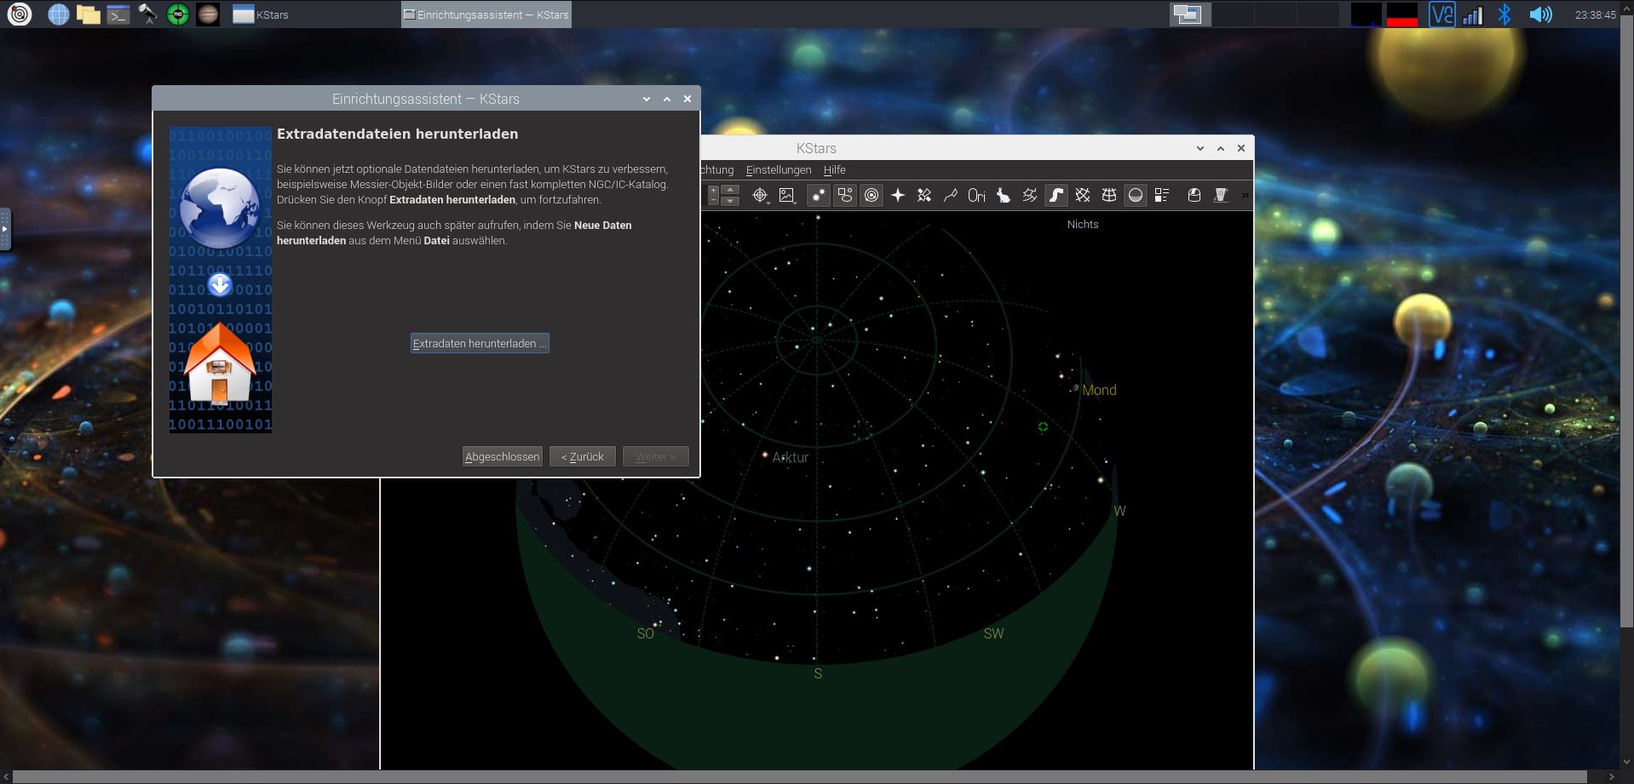Open the Raspberry Pi main menu icon
Image resolution: width=1634 pixels, height=784 pixels.
[19, 14]
